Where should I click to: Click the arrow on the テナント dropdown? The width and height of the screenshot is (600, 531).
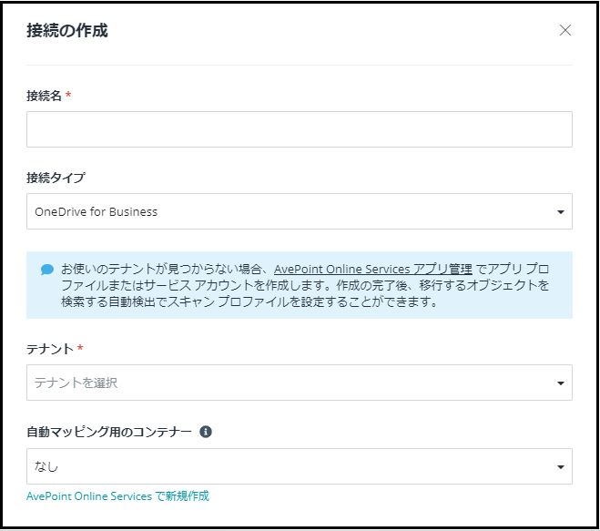tap(561, 383)
